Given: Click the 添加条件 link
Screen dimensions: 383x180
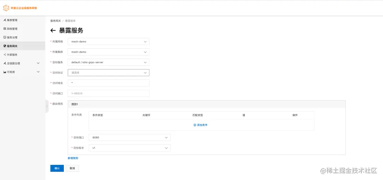Looking at the screenshot, I should pos(200,125).
